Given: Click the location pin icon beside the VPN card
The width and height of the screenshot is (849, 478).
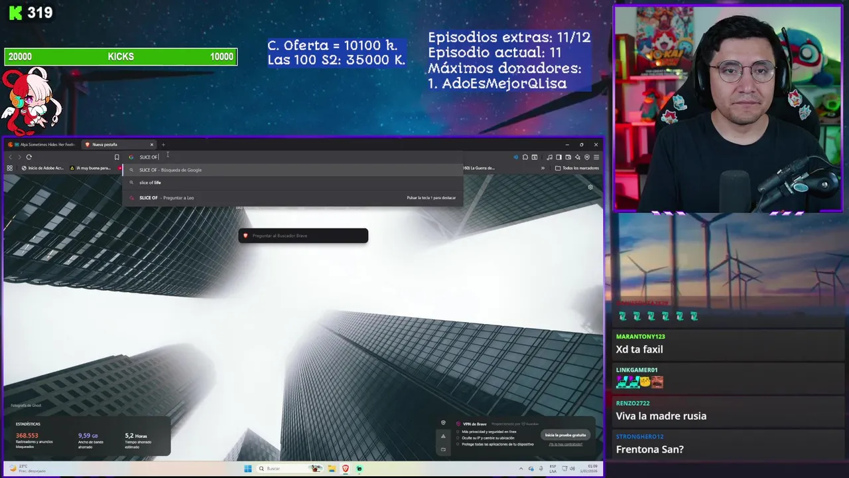Looking at the screenshot, I should pyautogui.click(x=443, y=423).
